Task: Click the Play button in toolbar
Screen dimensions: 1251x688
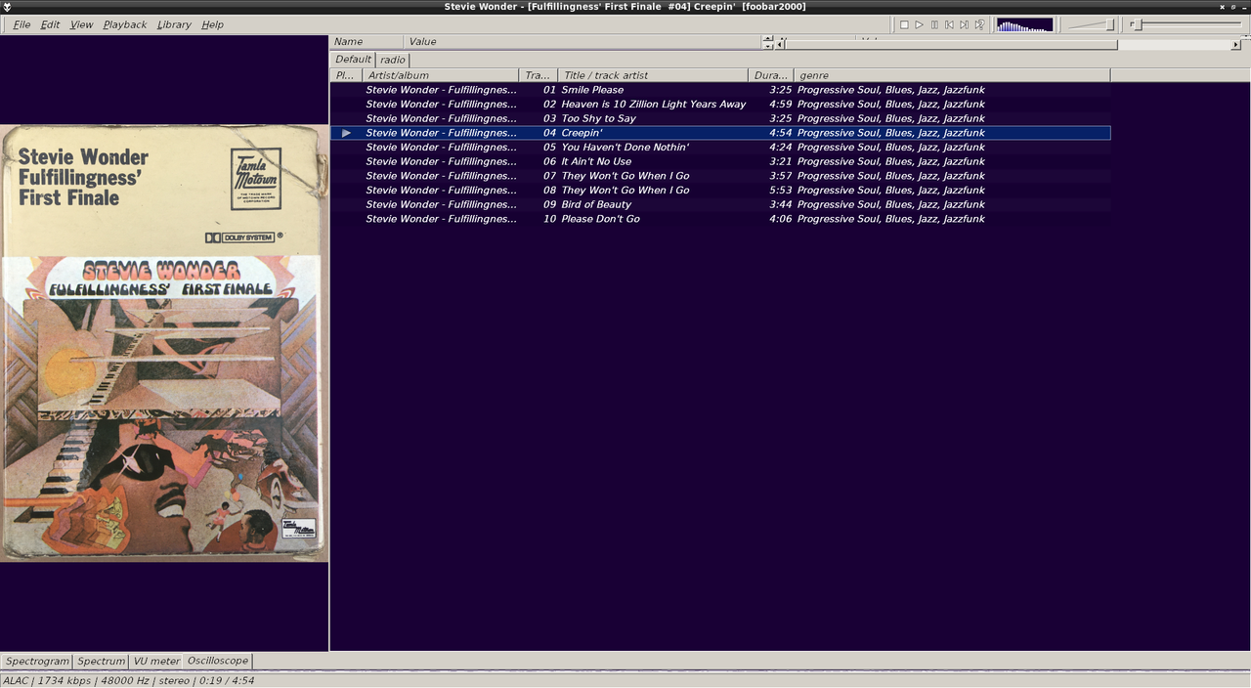Action: click(x=919, y=24)
